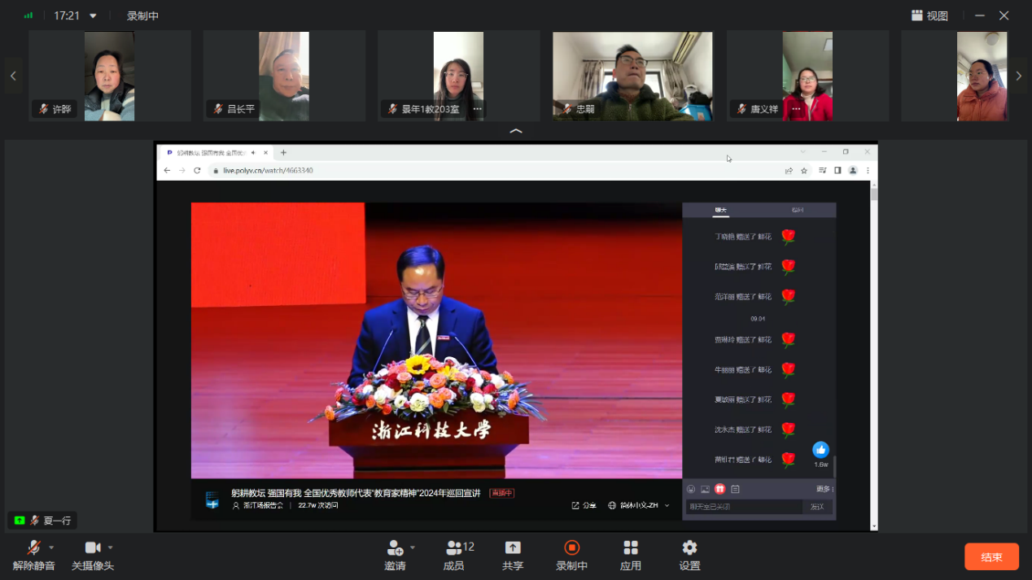Click the browser share page icon
Screen dimensions: 1032x580
789,171
